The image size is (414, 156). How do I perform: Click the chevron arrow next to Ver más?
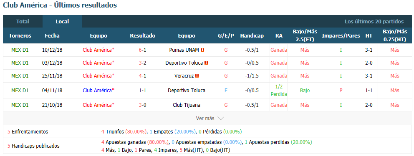coord(220,118)
